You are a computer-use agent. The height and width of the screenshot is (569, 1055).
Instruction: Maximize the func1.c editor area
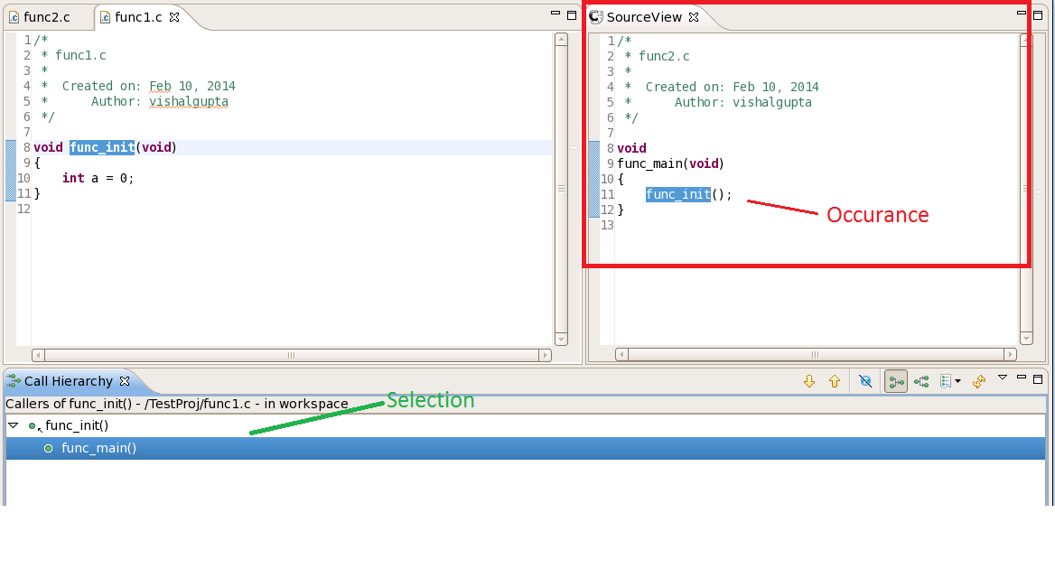tap(572, 14)
